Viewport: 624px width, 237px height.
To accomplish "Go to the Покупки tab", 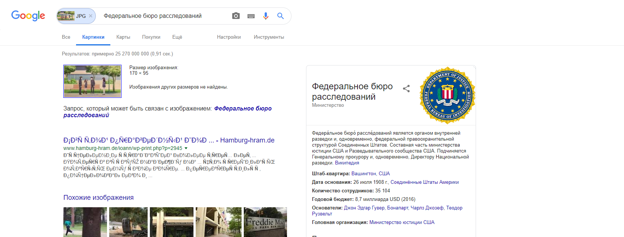I will pyautogui.click(x=151, y=37).
